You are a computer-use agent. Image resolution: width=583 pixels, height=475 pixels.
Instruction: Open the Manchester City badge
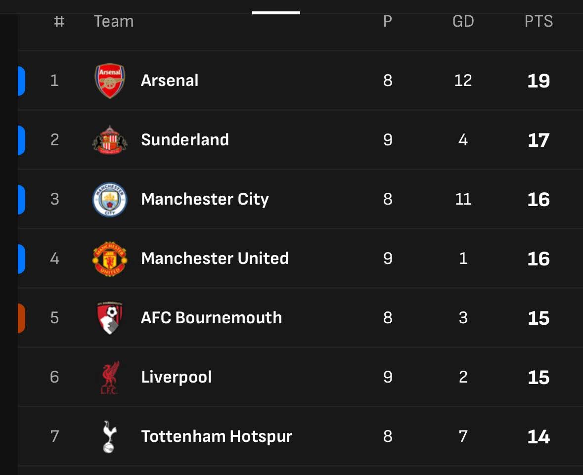click(110, 199)
